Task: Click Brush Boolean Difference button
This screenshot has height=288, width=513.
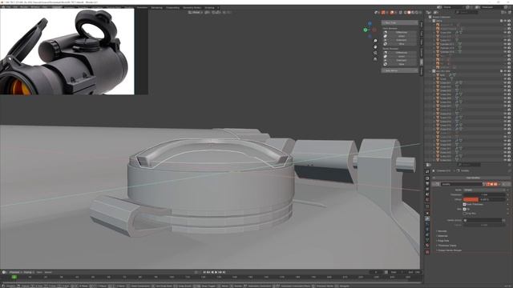Action: 401,53
